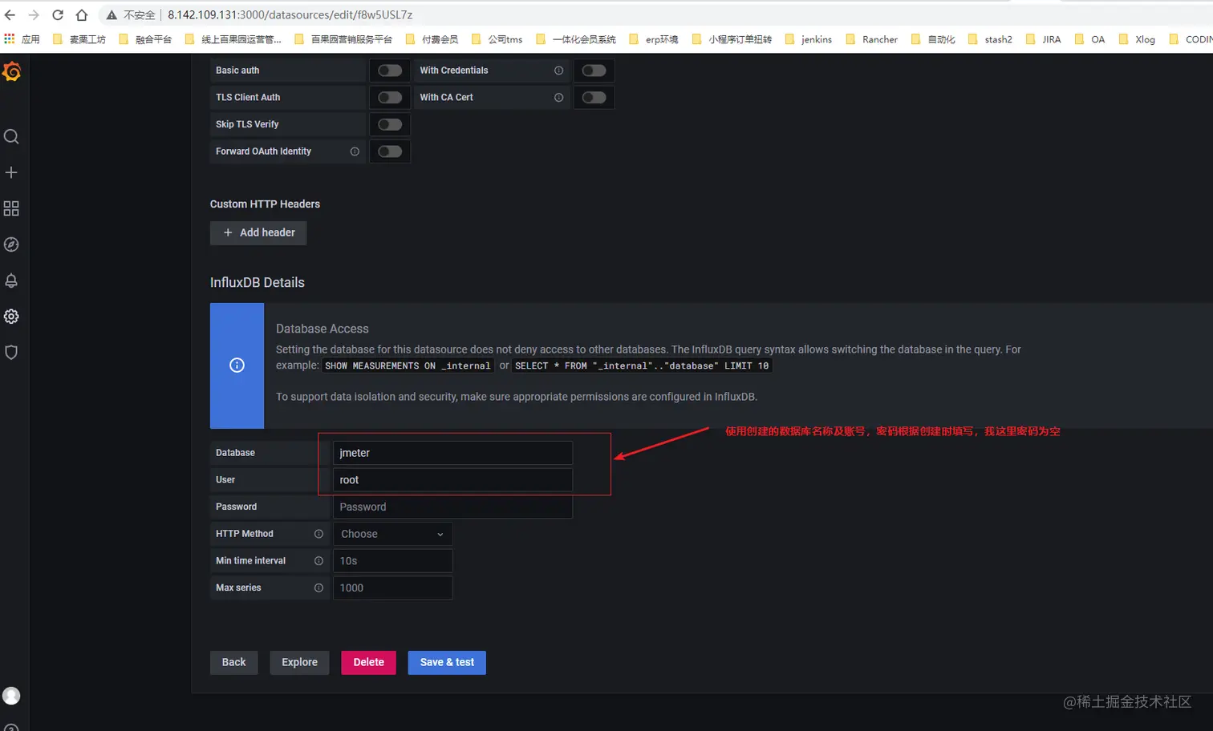Viewport: 1213px width, 731px height.
Task: Expand the 付费会员 bookmarks folder
Action: tap(440, 38)
